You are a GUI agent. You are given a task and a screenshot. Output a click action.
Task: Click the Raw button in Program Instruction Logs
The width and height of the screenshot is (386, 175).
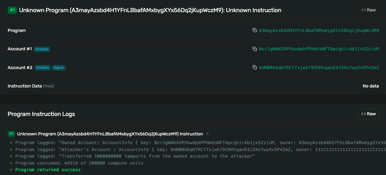click(368, 114)
